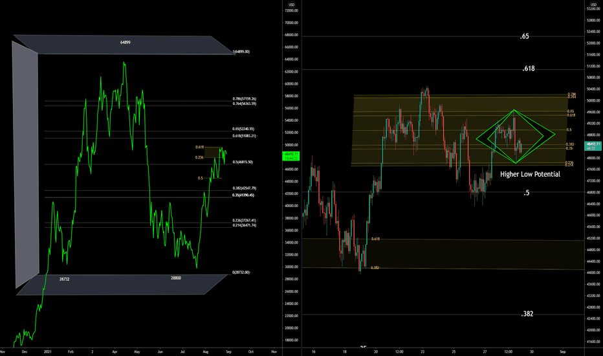Click the 27 date label in right chart

[485, 351]
